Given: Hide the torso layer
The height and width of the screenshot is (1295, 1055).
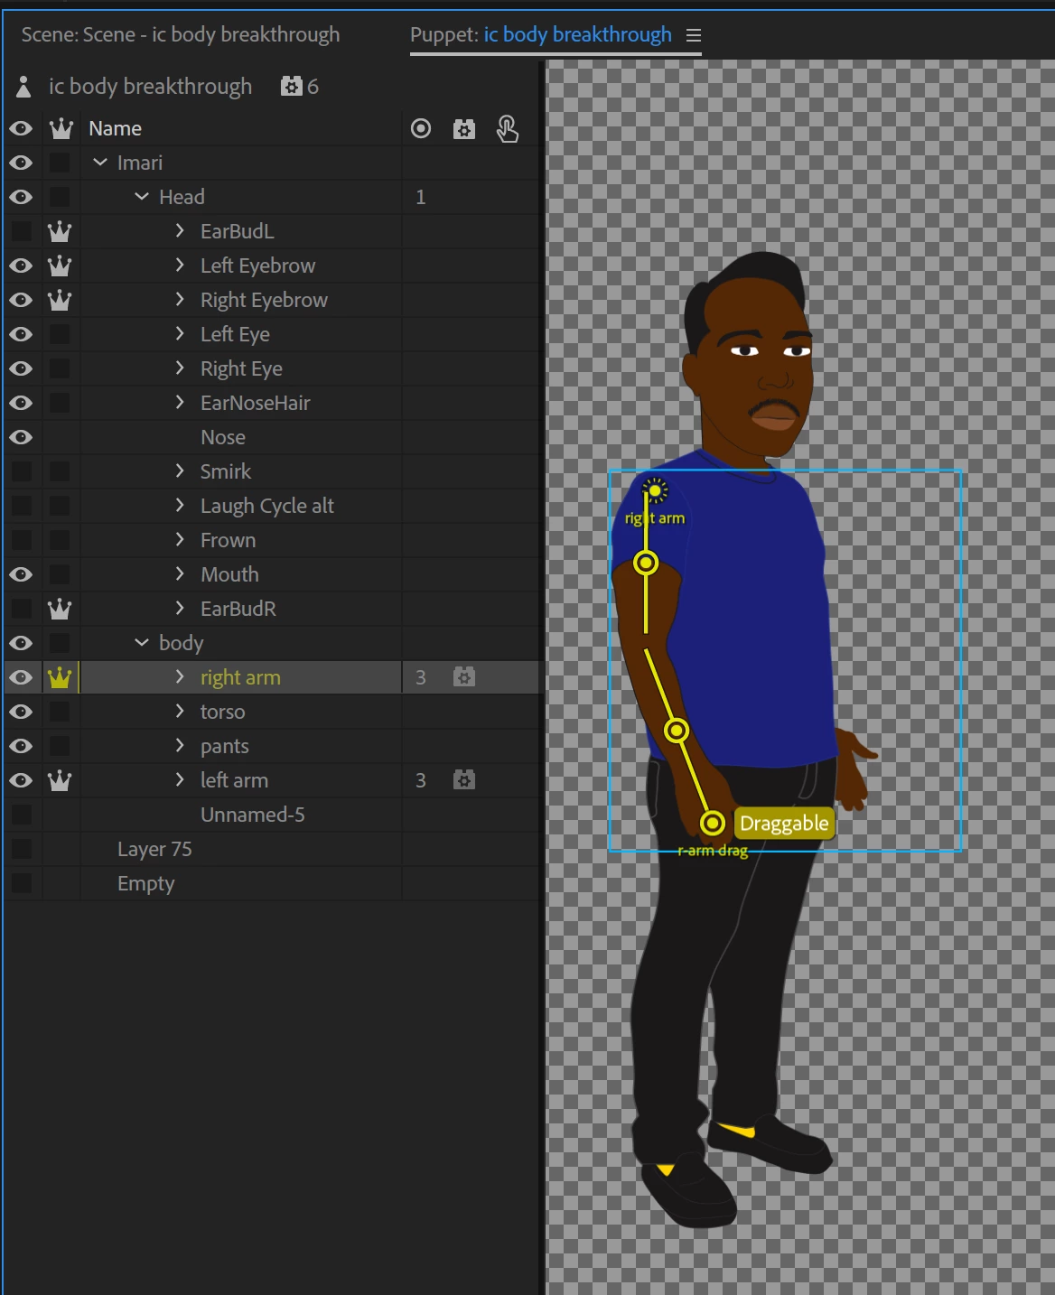Looking at the screenshot, I should pyautogui.click(x=21, y=712).
